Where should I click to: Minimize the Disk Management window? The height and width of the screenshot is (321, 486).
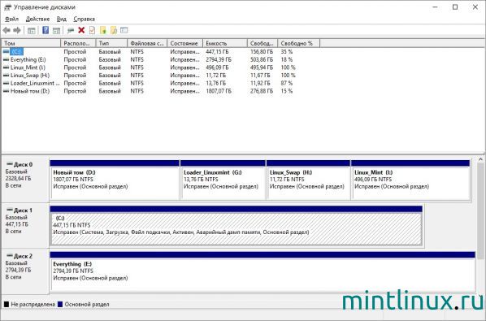435,7
